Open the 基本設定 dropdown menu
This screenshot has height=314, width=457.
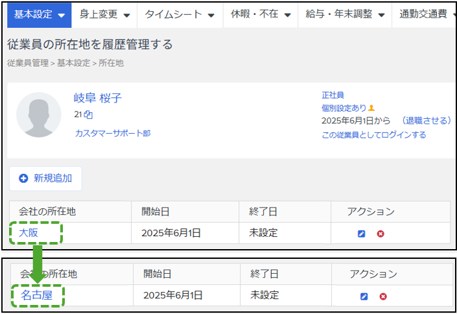click(x=39, y=14)
